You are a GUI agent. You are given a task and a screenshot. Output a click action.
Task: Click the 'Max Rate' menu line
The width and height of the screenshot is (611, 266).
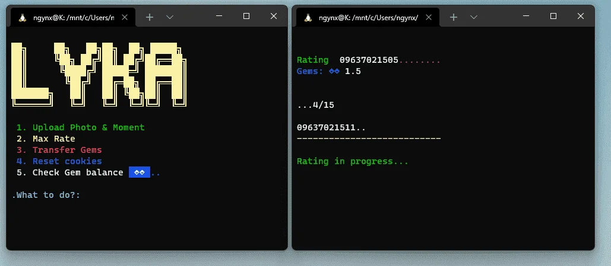[x=46, y=139]
